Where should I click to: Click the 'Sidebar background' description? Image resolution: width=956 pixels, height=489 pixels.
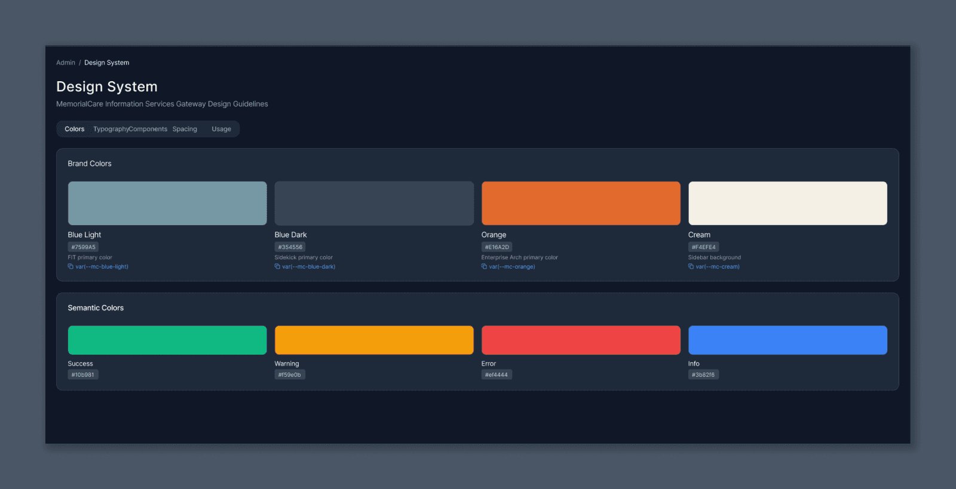[715, 257]
